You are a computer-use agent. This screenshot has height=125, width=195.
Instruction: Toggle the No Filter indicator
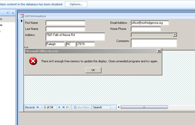[81, 107]
